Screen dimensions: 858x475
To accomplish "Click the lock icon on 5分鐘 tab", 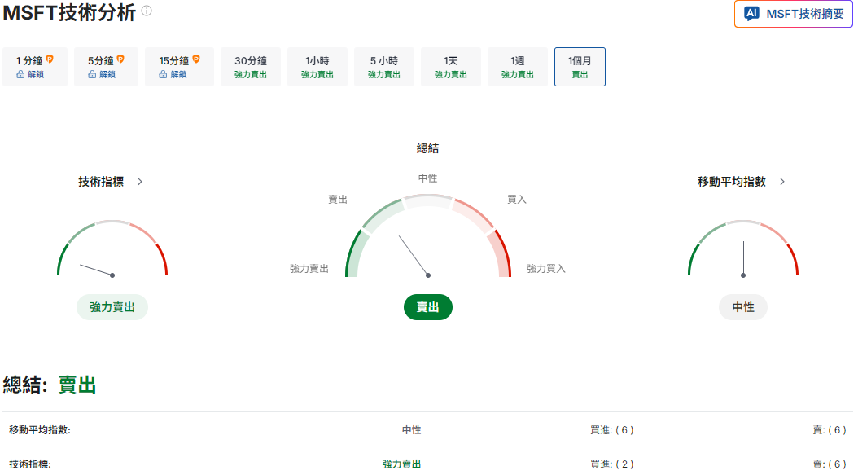I will 92,75.
